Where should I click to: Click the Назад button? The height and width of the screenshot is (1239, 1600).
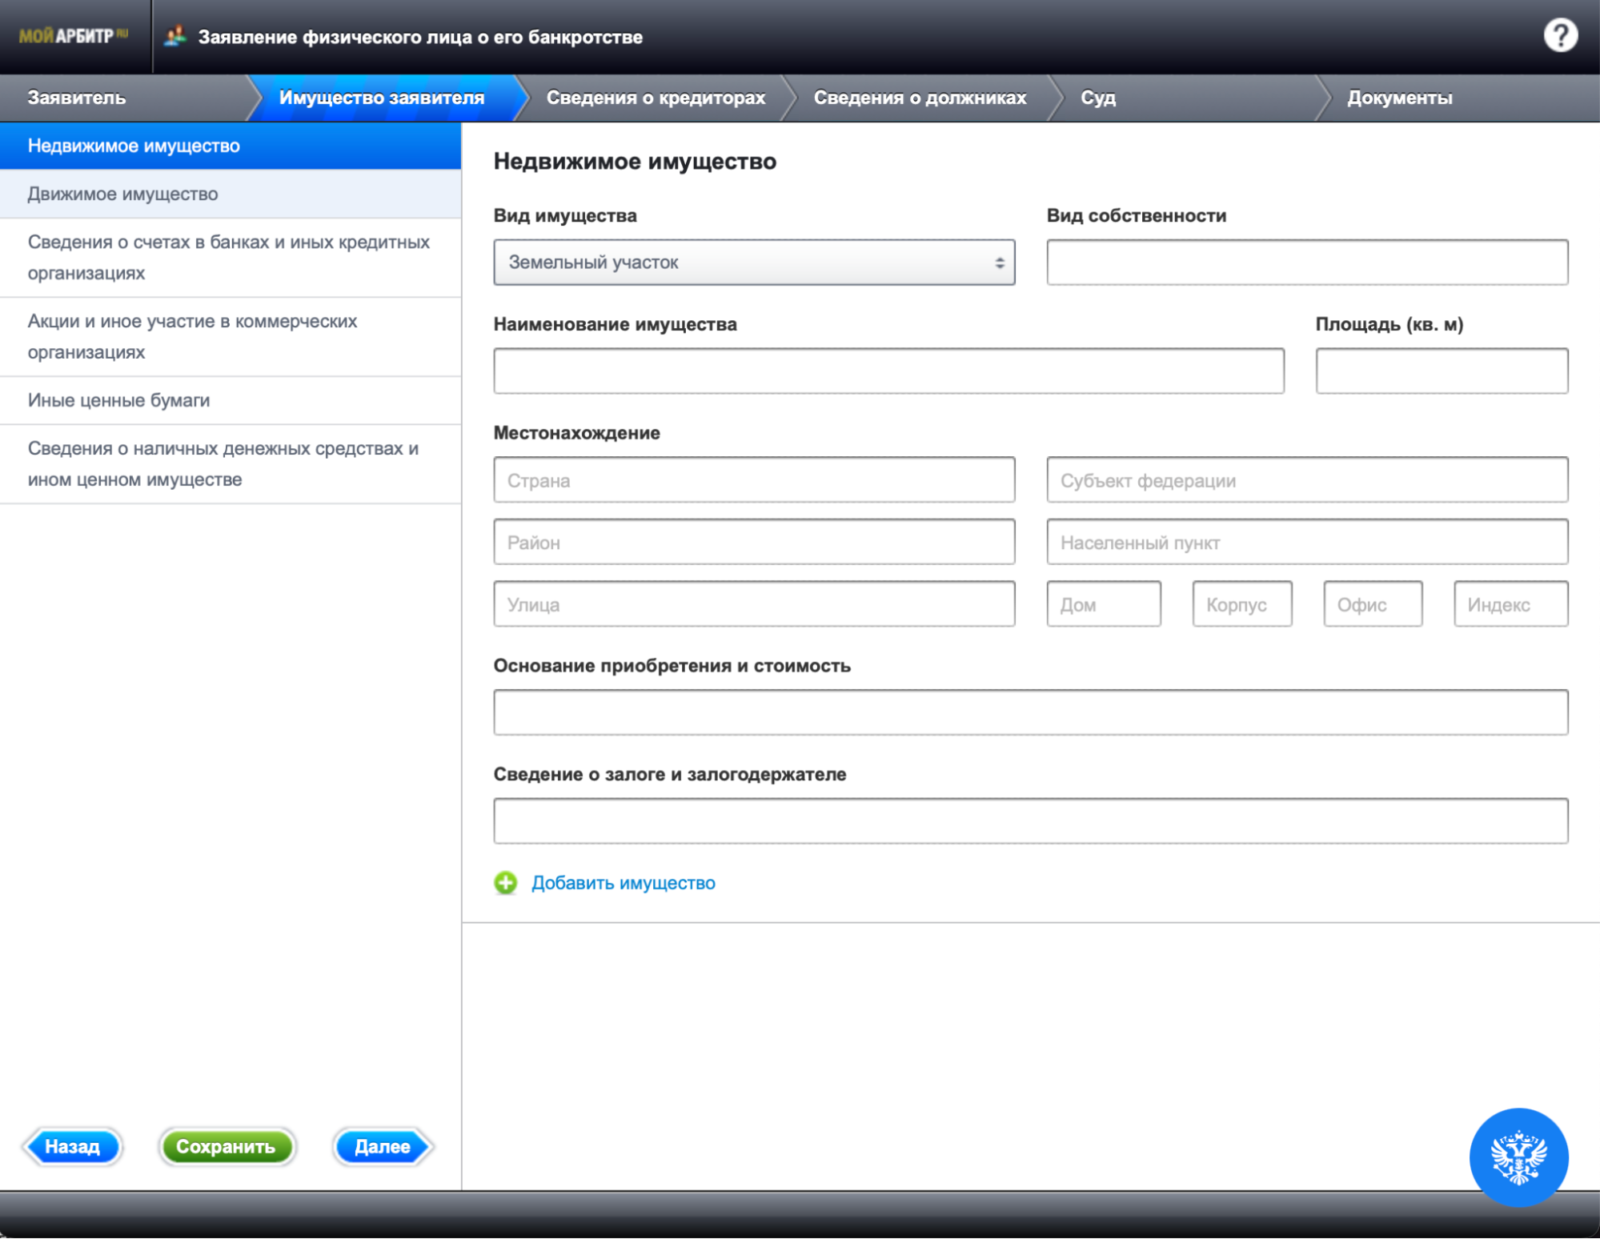point(72,1146)
